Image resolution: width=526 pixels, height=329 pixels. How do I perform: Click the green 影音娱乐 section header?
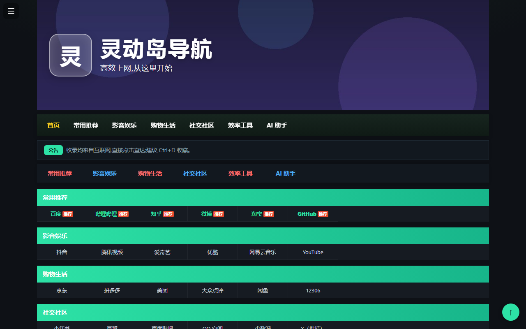tap(263, 236)
